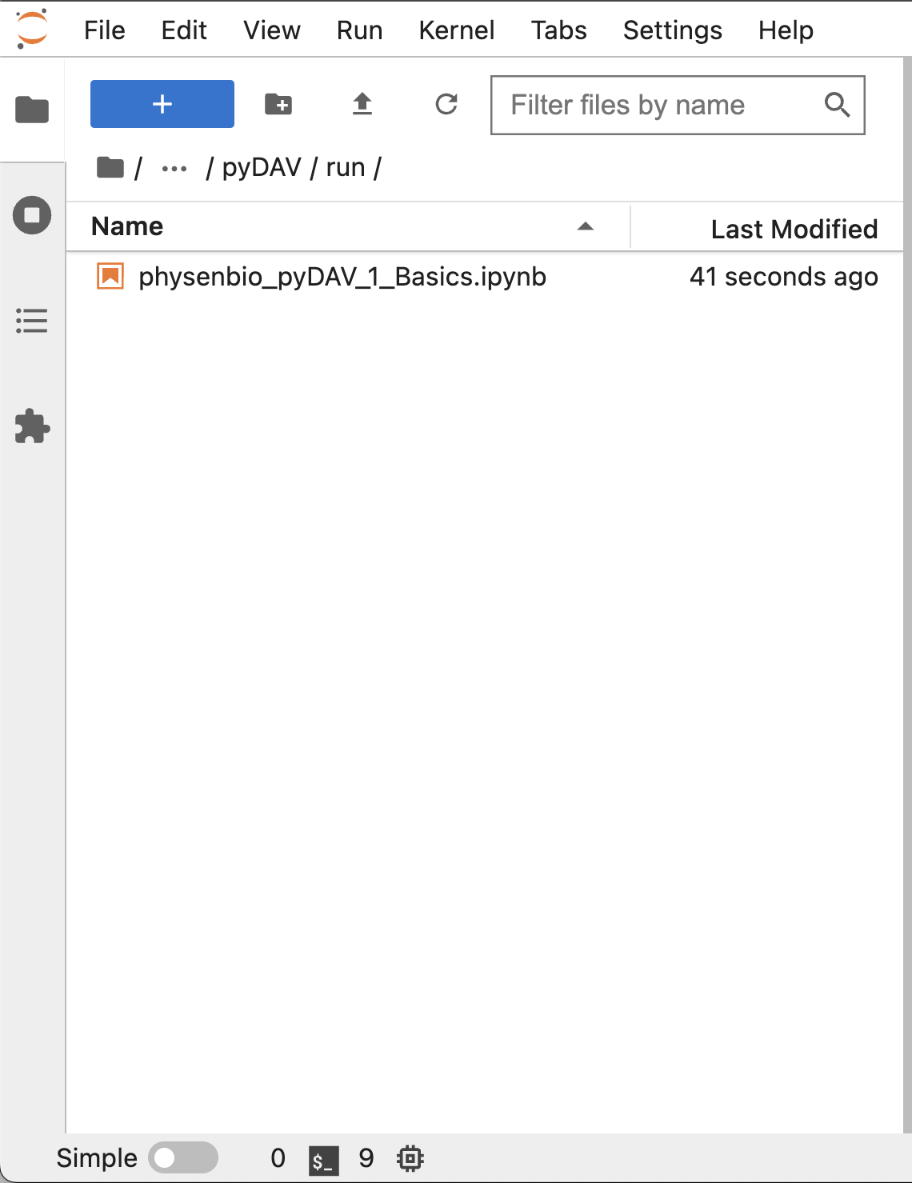Open the Running Terminals and Kernels panel

tap(31, 215)
